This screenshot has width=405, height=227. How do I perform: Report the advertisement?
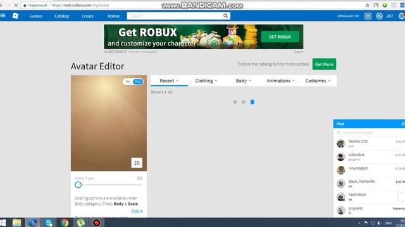[x=299, y=52]
